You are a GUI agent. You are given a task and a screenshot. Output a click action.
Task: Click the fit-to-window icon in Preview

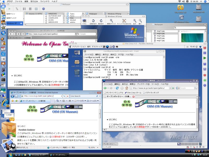pyautogui.click(x=124, y=21)
